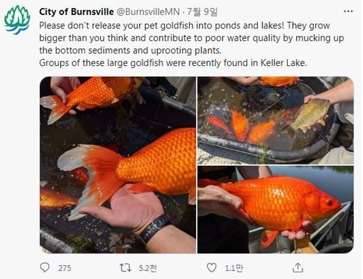Like the tweet with the heart icon
The height and width of the screenshot is (279, 363).
(211, 268)
